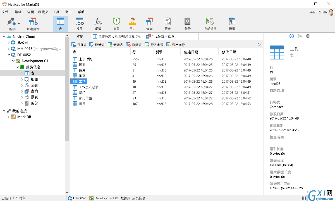
Task: Select the 查询 (Query) toolbar icon
Action: pyautogui.click(x=149, y=24)
